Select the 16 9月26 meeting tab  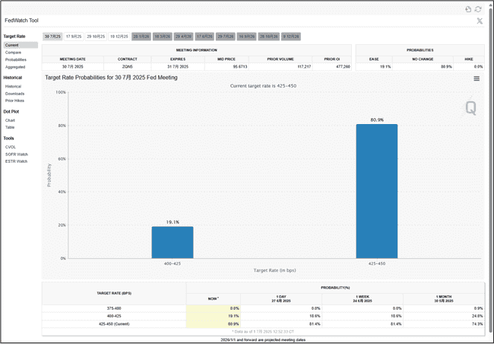[247, 37]
